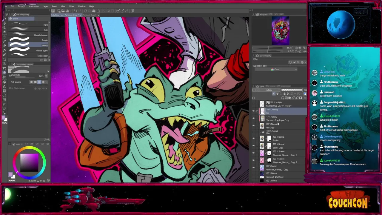Hide the Flats Copy layer

253,125
